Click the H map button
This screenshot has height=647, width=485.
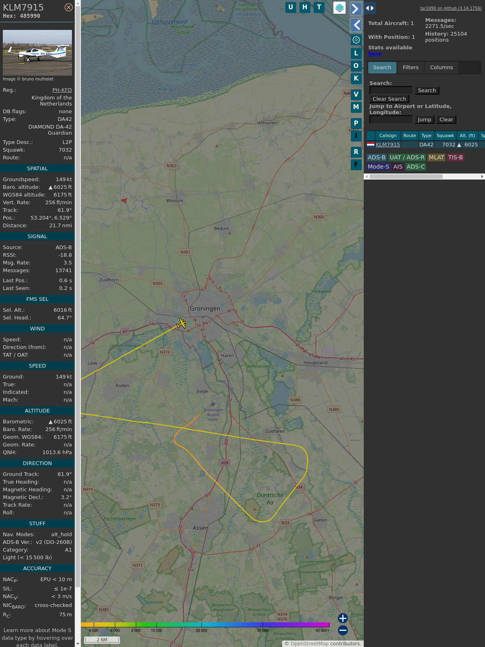click(x=305, y=7)
